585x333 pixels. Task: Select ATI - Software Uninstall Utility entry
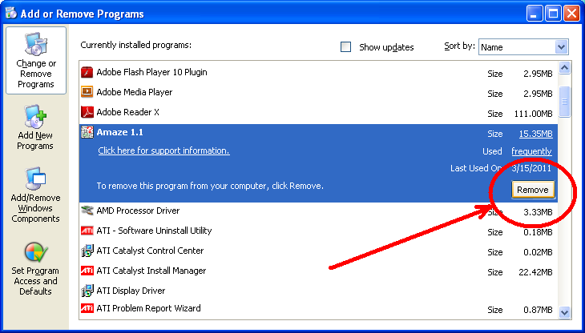(318, 231)
